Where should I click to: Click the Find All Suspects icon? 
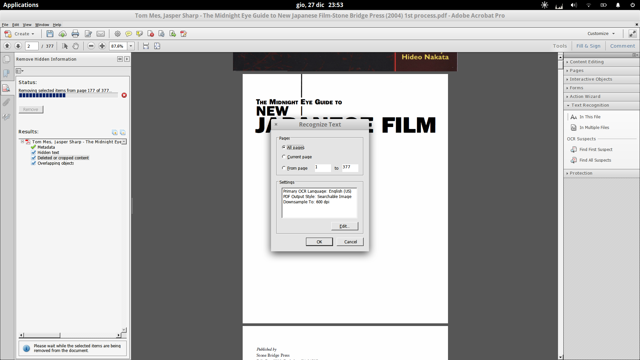[573, 160]
